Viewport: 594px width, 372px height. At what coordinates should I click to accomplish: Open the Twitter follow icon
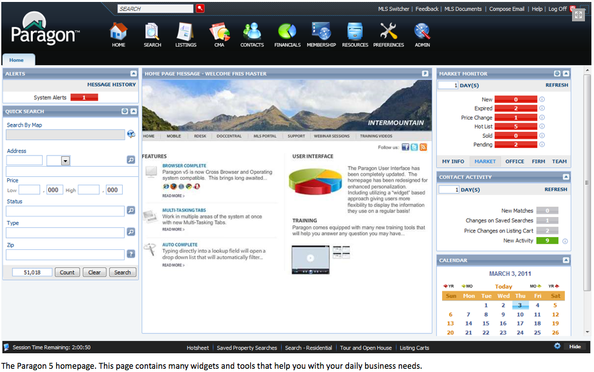tap(414, 147)
